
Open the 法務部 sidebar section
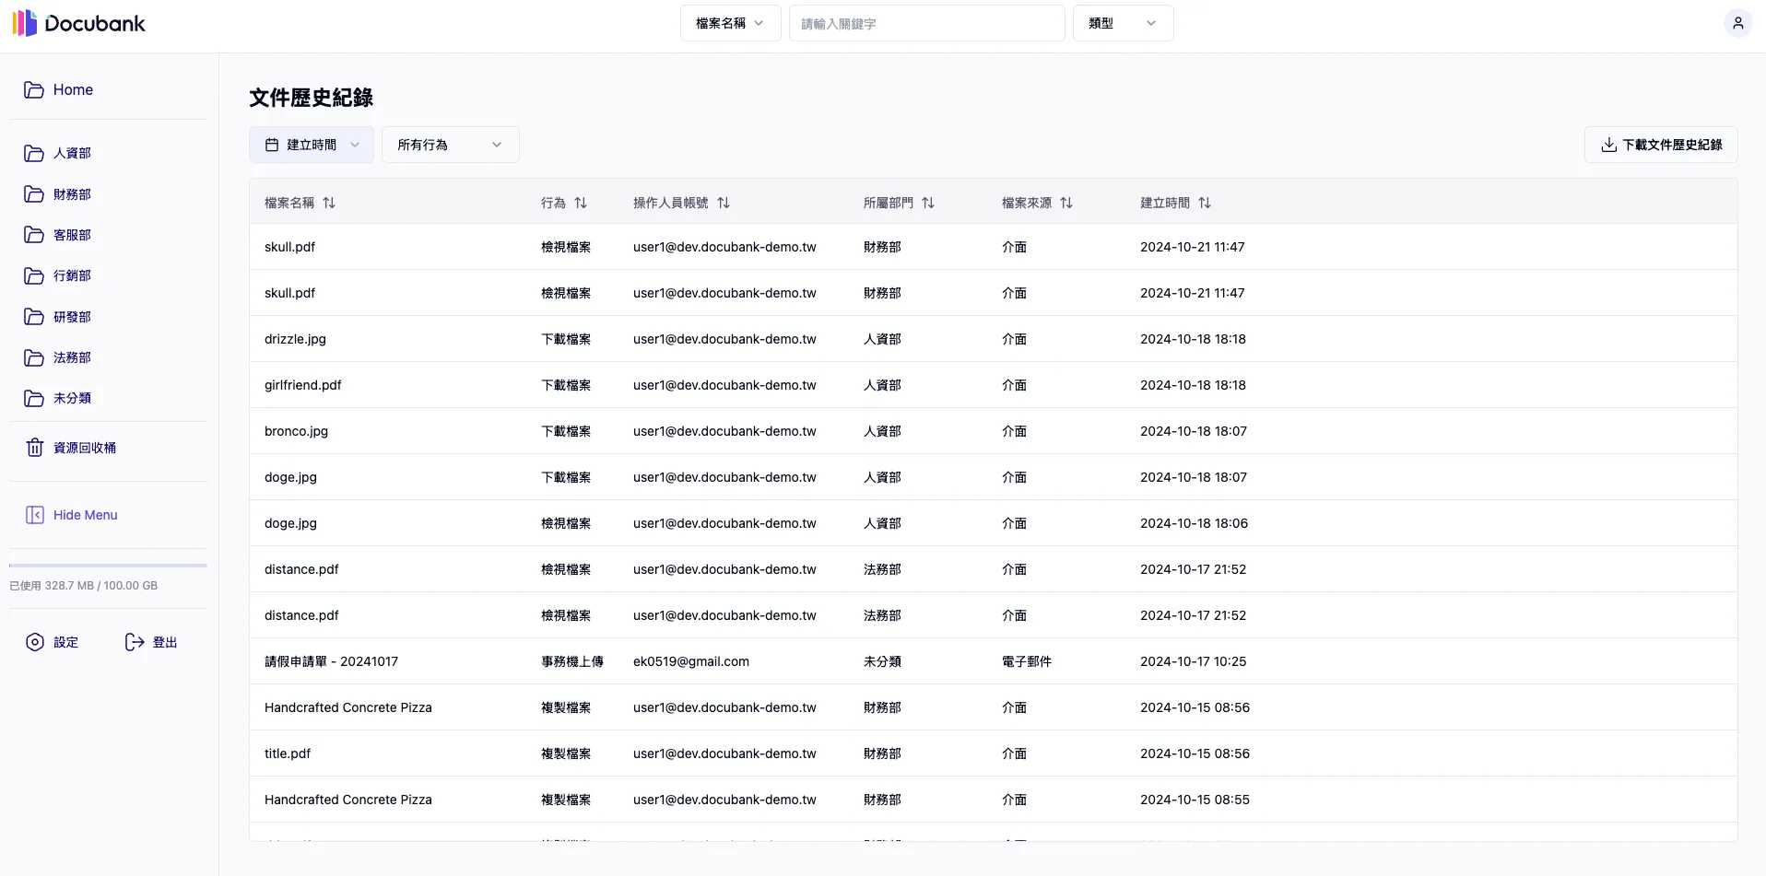(71, 357)
